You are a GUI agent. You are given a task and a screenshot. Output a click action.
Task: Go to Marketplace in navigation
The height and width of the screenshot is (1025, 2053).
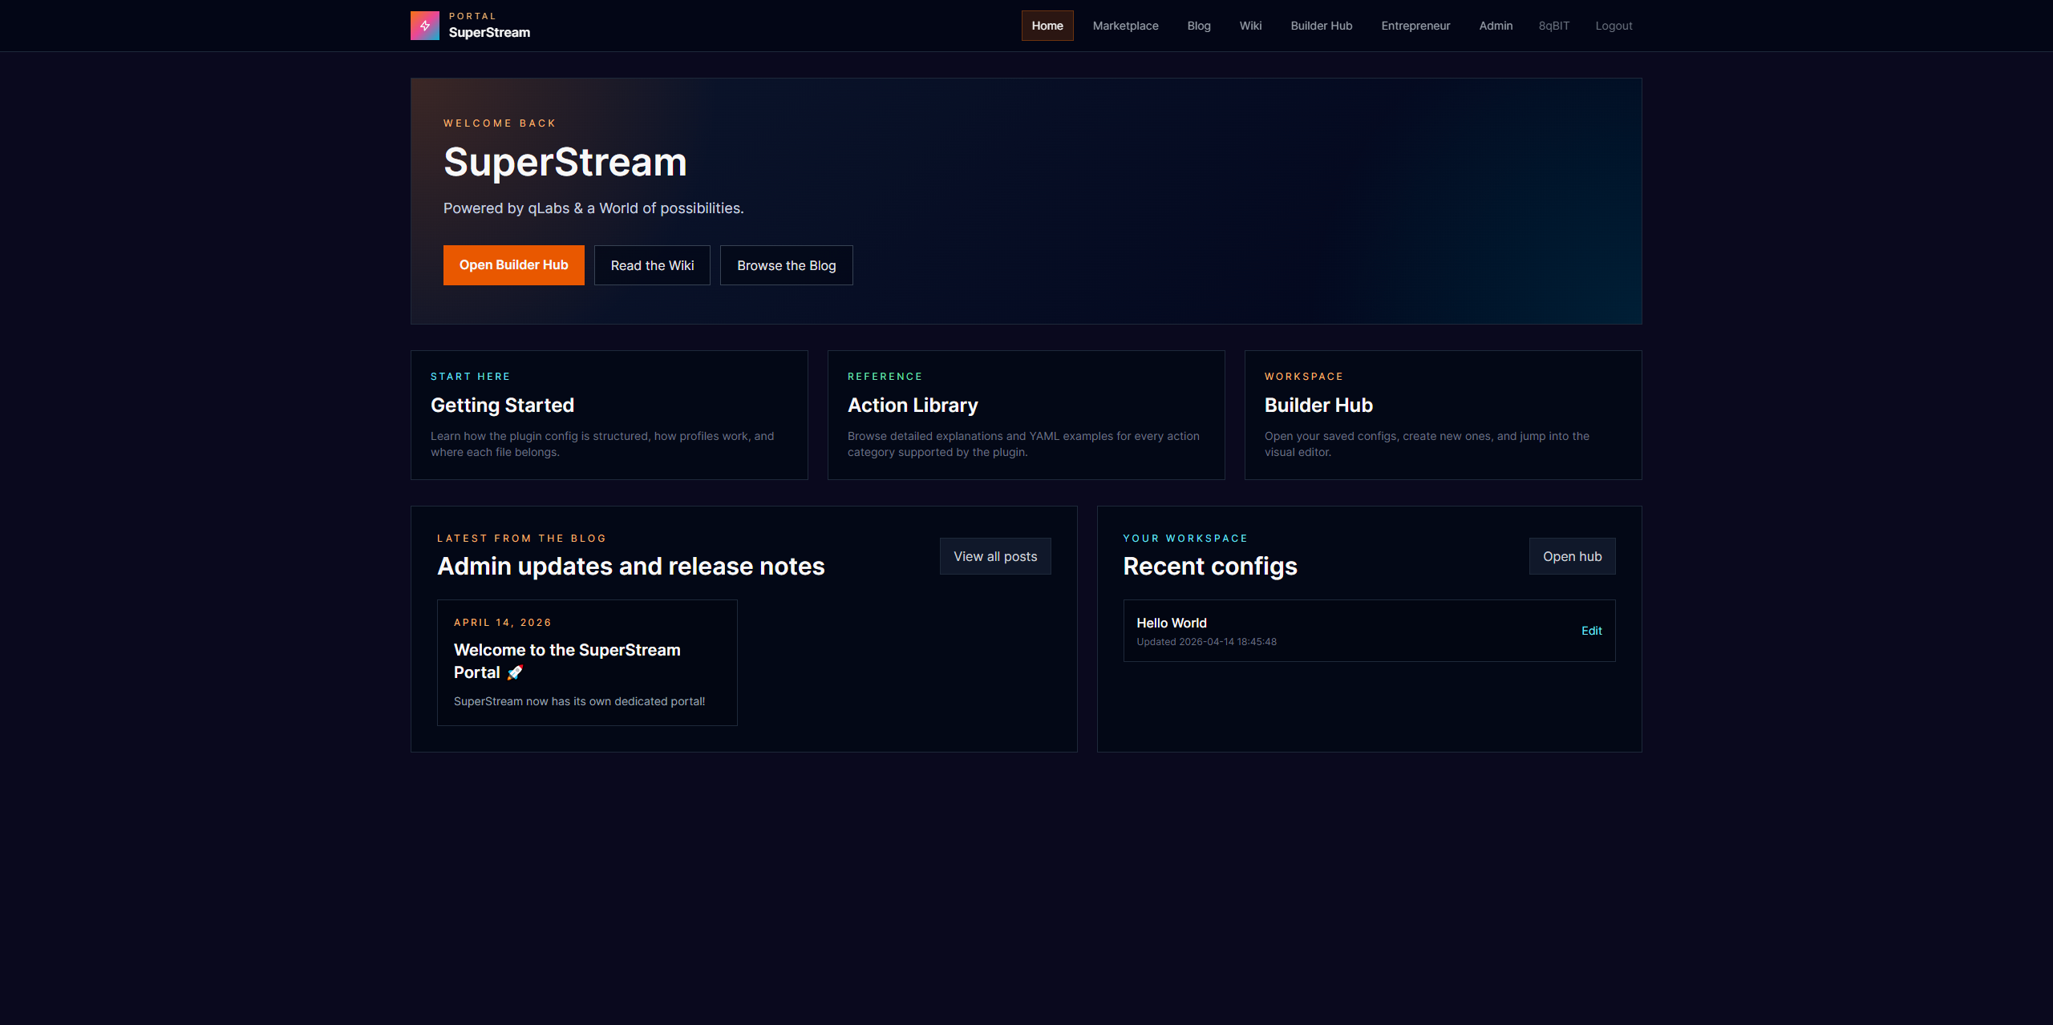pos(1125,26)
